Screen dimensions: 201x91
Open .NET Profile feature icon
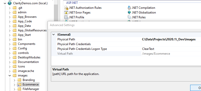(66, 17)
